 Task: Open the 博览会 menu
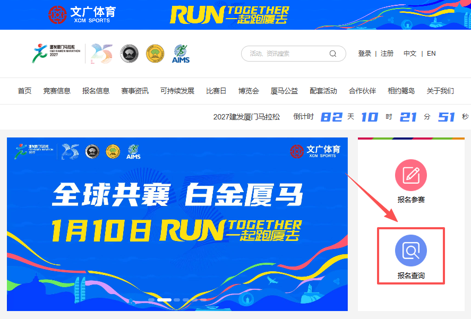(249, 91)
